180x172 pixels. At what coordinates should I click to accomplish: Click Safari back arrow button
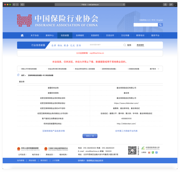pyautogui.click(x=14, y=5)
